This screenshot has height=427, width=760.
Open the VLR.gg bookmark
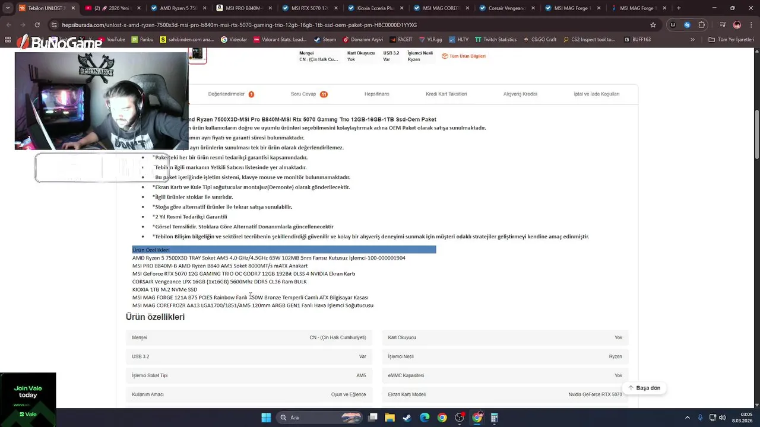click(430, 40)
